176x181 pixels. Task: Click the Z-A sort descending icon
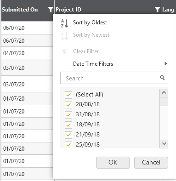65,36
